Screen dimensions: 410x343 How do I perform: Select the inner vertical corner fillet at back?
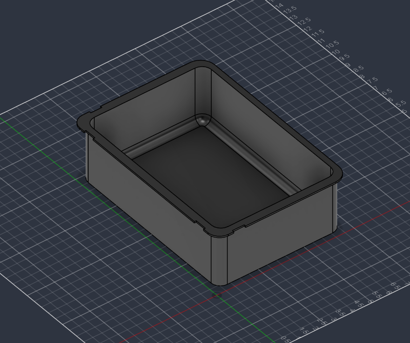point(203,92)
